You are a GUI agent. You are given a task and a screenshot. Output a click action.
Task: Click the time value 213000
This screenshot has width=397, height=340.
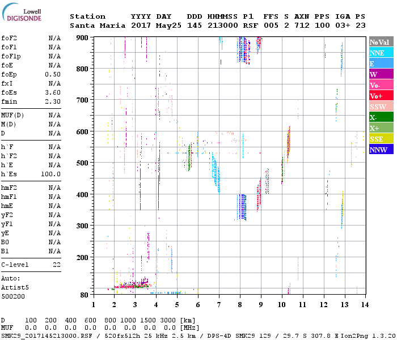click(223, 25)
